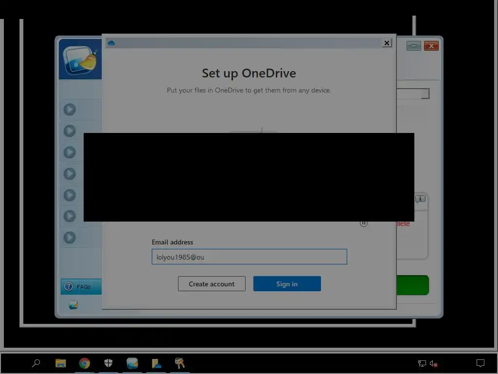Click the topmost play arrow in sidebar
The height and width of the screenshot is (374, 498).
70,110
